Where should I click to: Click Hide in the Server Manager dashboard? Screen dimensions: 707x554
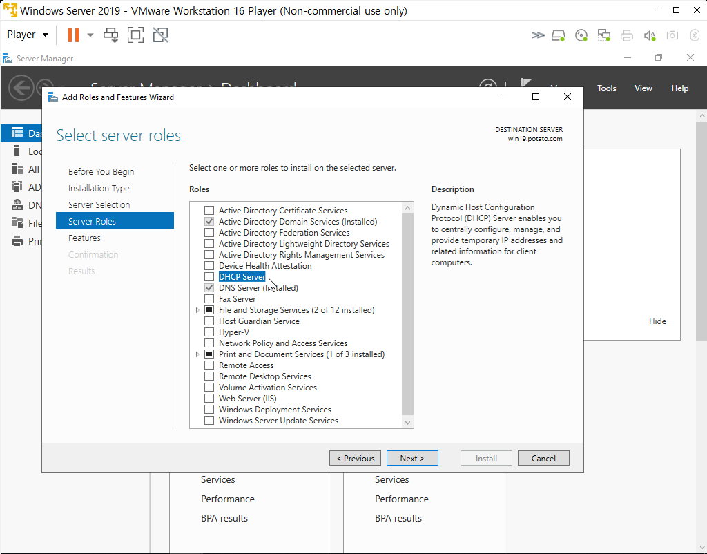click(x=657, y=321)
